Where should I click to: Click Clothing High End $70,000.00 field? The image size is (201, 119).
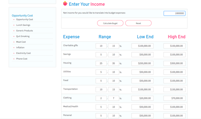point(174,98)
